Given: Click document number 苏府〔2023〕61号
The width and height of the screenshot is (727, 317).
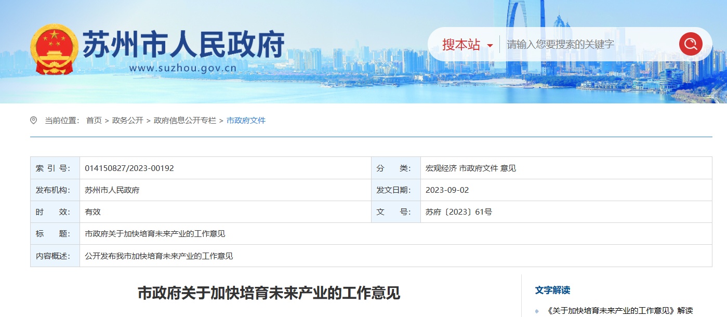Looking at the screenshot, I should [458, 212].
